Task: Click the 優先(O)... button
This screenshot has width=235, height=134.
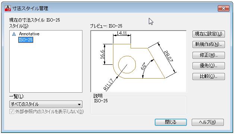Action: tap(209, 66)
